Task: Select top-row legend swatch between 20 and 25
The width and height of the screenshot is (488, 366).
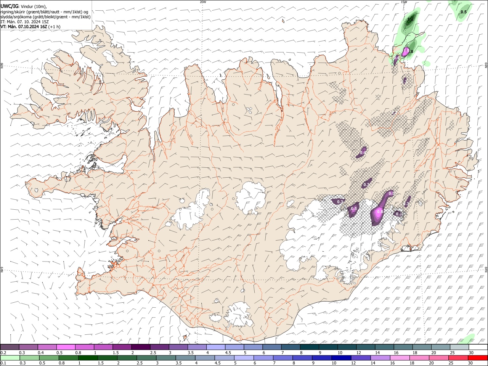Action: point(441,347)
